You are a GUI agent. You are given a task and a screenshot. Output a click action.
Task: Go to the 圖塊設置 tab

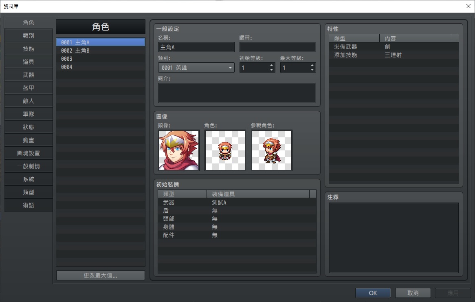29,153
